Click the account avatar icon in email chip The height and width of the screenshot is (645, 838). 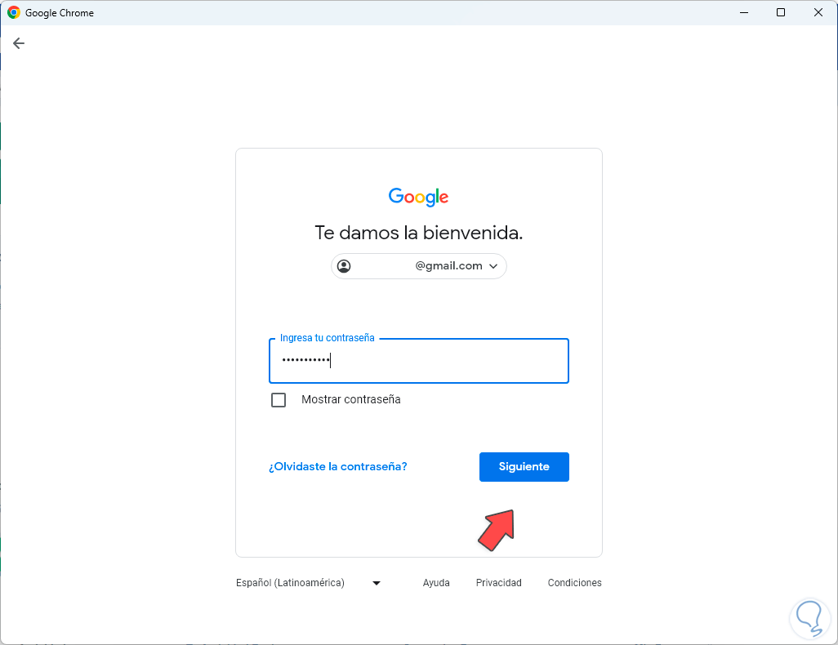pyautogui.click(x=344, y=266)
